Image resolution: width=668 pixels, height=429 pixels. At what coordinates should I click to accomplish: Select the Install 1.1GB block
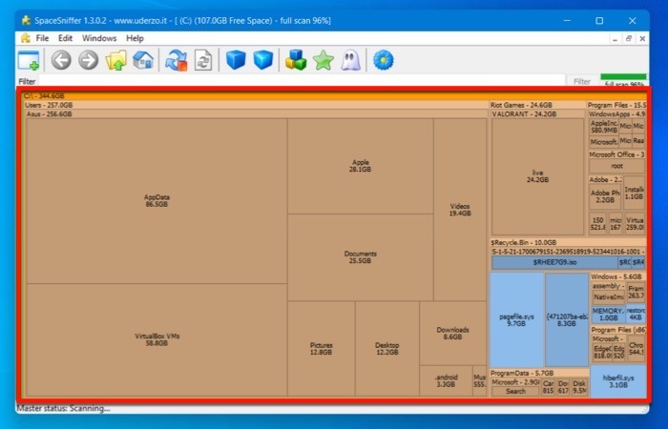point(634,194)
